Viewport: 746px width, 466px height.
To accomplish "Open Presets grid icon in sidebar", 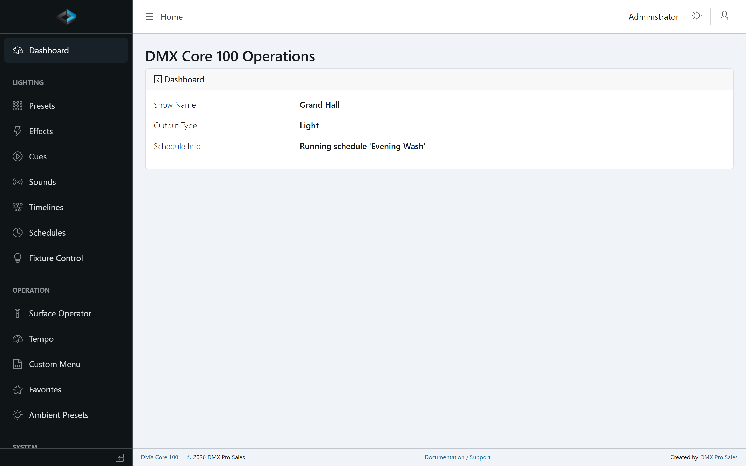I will point(18,106).
